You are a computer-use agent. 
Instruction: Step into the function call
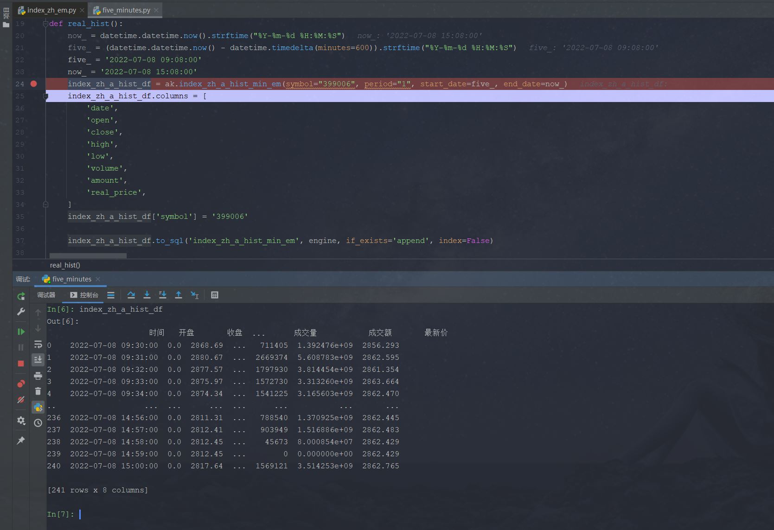[x=147, y=295]
